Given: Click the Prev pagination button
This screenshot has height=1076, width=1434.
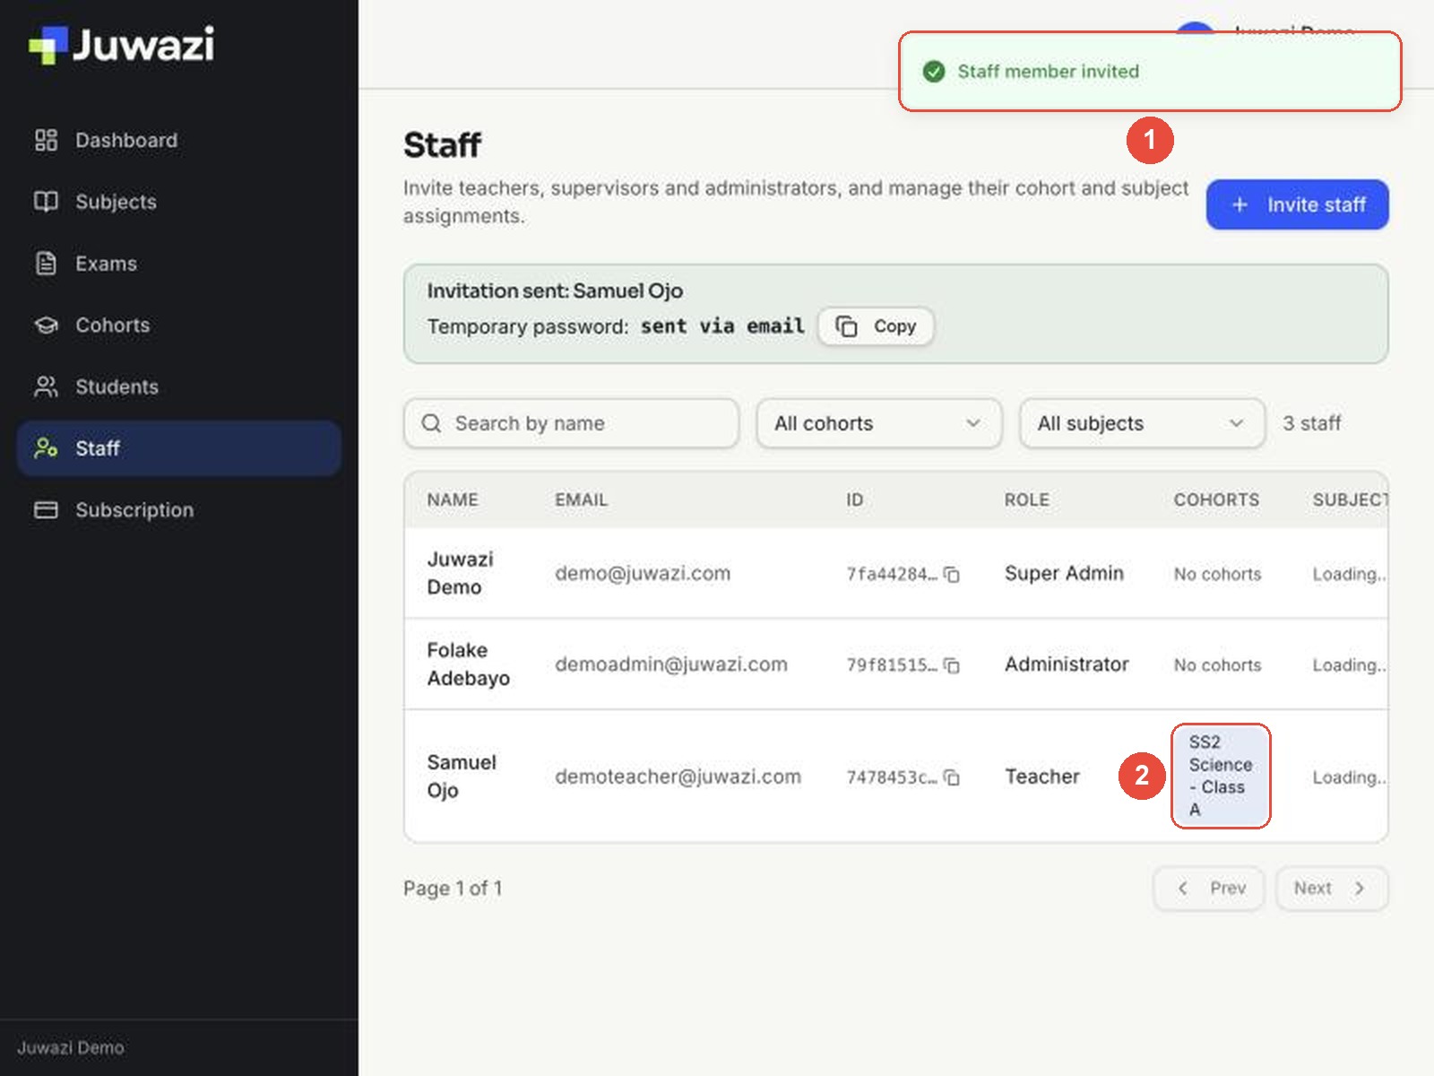Looking at the screenshot, I should 1209,888.
